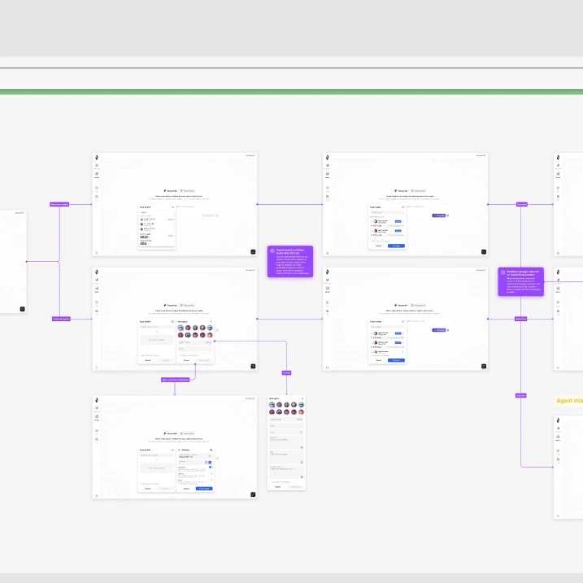This screenshot has height=583, width=583.
Task: Click Cancel beside the blue button in the toggle-settings panel
Action: [186, 489]
